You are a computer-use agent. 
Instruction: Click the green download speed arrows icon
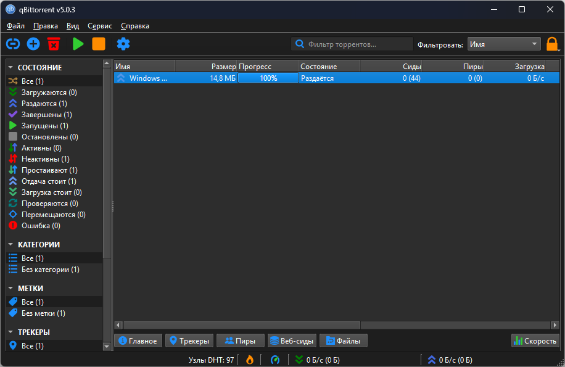click(299, 360)
